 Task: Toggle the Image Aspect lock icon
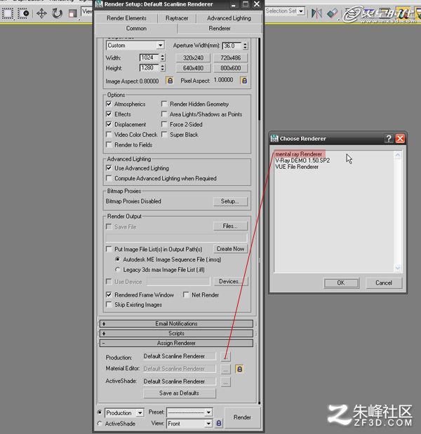pos(170,81)
